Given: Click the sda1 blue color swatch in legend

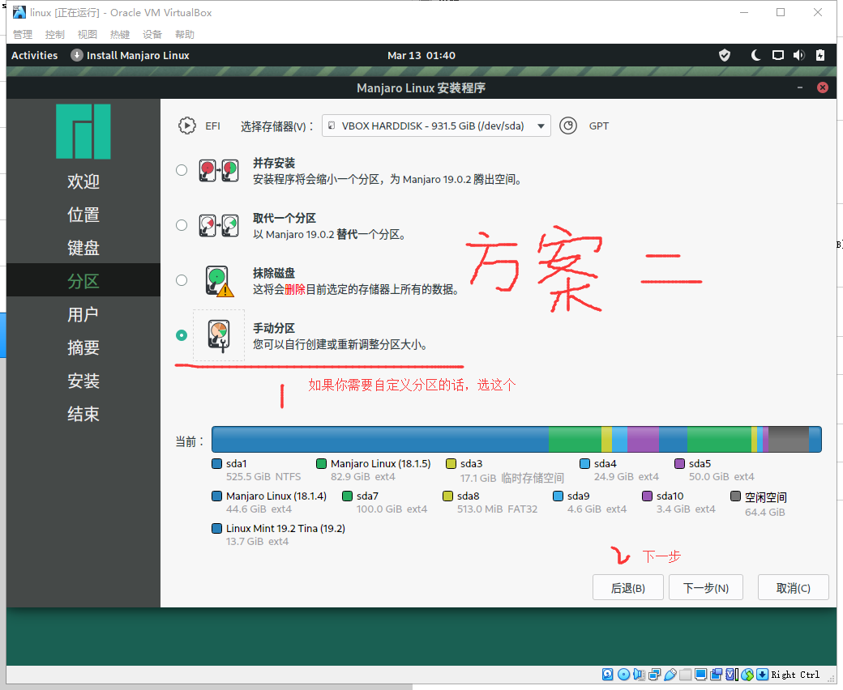Looking at the screenshot, I should click(x=216, y=464).
